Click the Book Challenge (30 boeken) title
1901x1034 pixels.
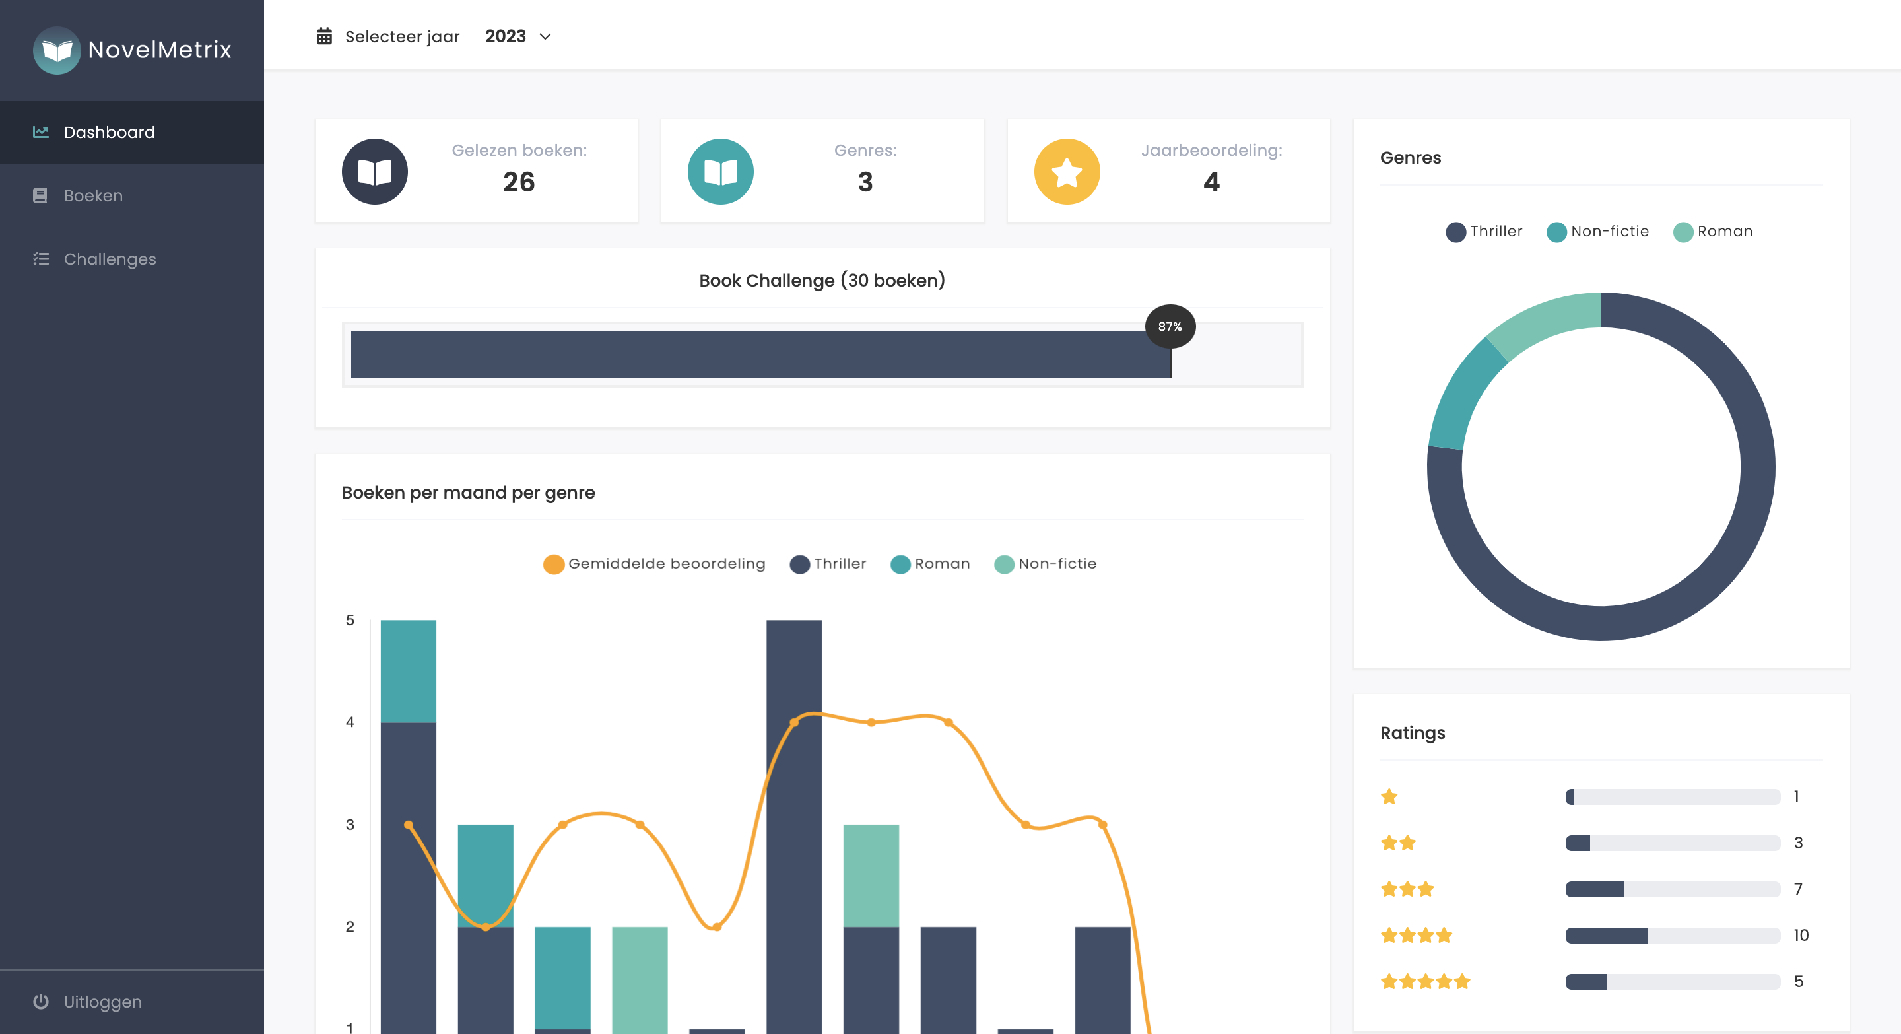click(x=822, y=281)
